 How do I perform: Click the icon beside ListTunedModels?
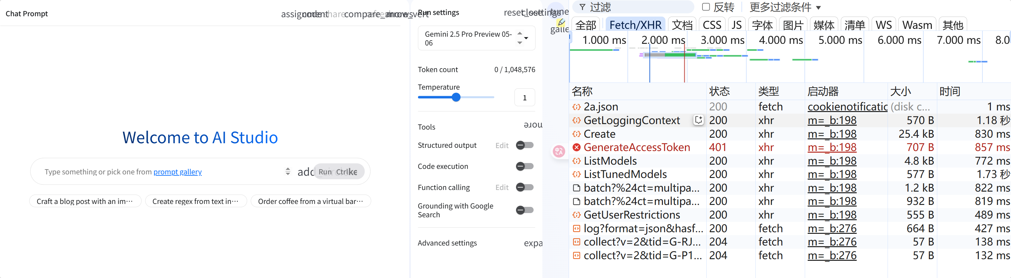[576, 174]
